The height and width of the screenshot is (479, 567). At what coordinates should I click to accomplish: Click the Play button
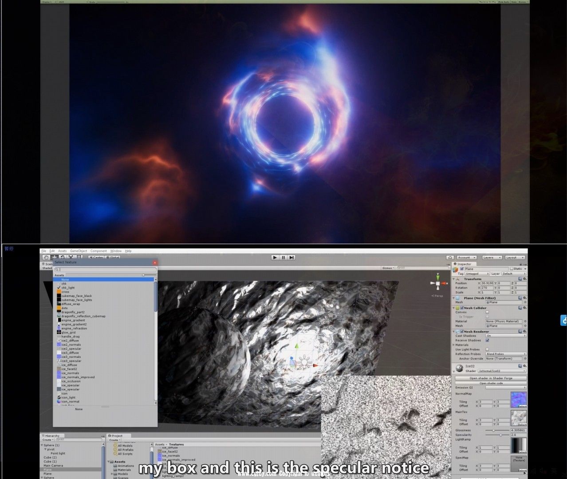point(275,257)
